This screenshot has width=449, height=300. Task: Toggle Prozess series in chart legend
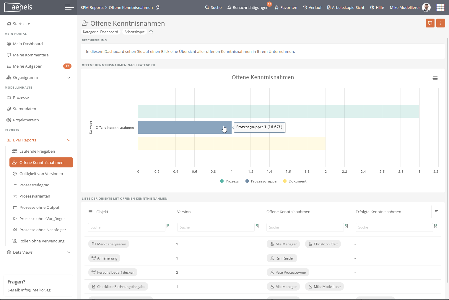[230, 181]
